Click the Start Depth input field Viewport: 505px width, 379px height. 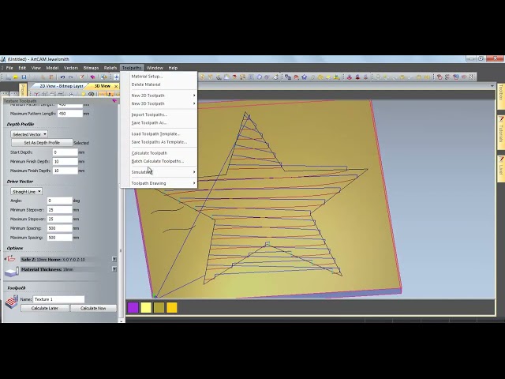click(x=65, y=152)
